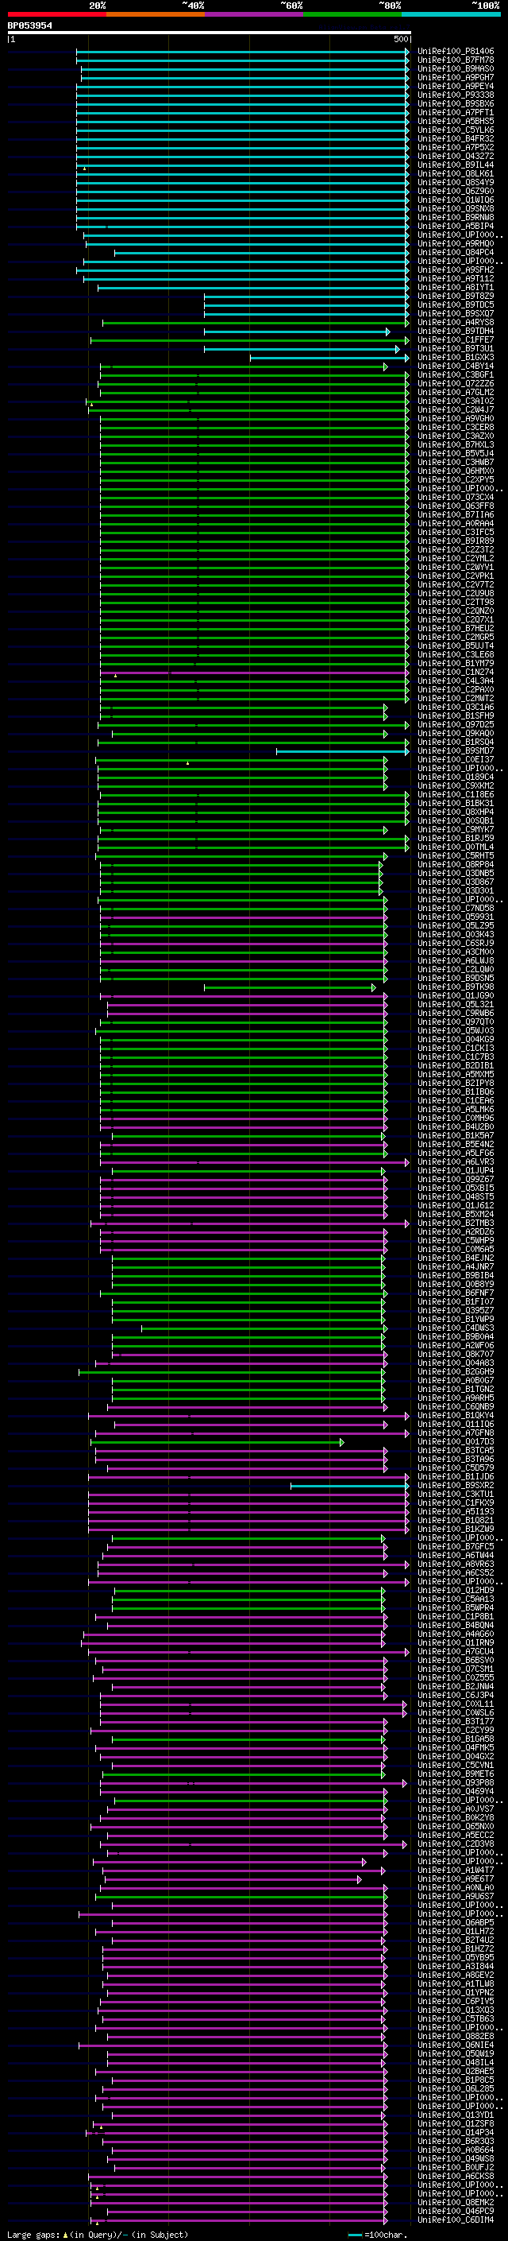This screenshot has width=508, height=2241.
Task: Select hit label UniRef100_B6R3Q3
Action: 456,2140
